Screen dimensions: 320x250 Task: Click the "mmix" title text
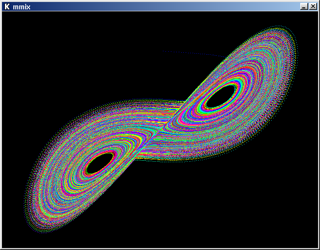[x=21, y=6]
